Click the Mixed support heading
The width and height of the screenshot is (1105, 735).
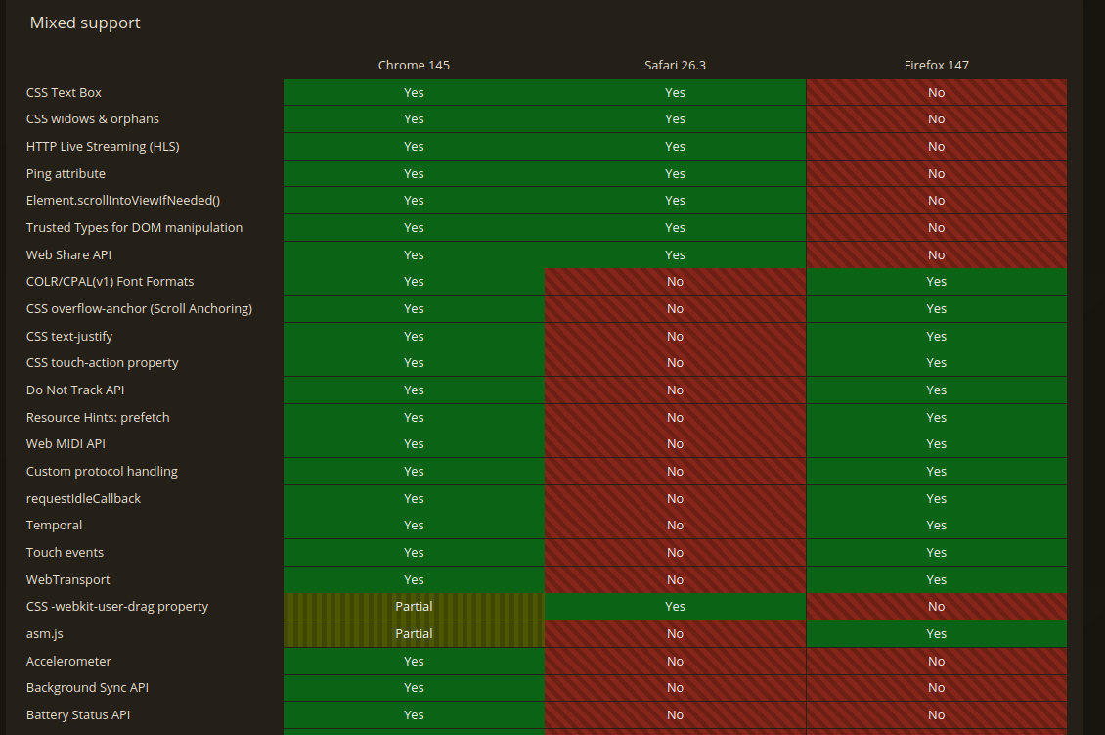84,23
